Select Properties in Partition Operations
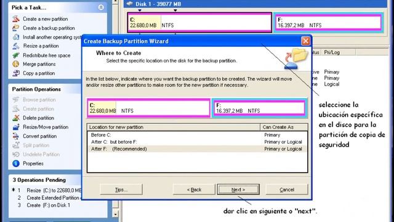This screenshot has width=394, height=222. (33, 163)
